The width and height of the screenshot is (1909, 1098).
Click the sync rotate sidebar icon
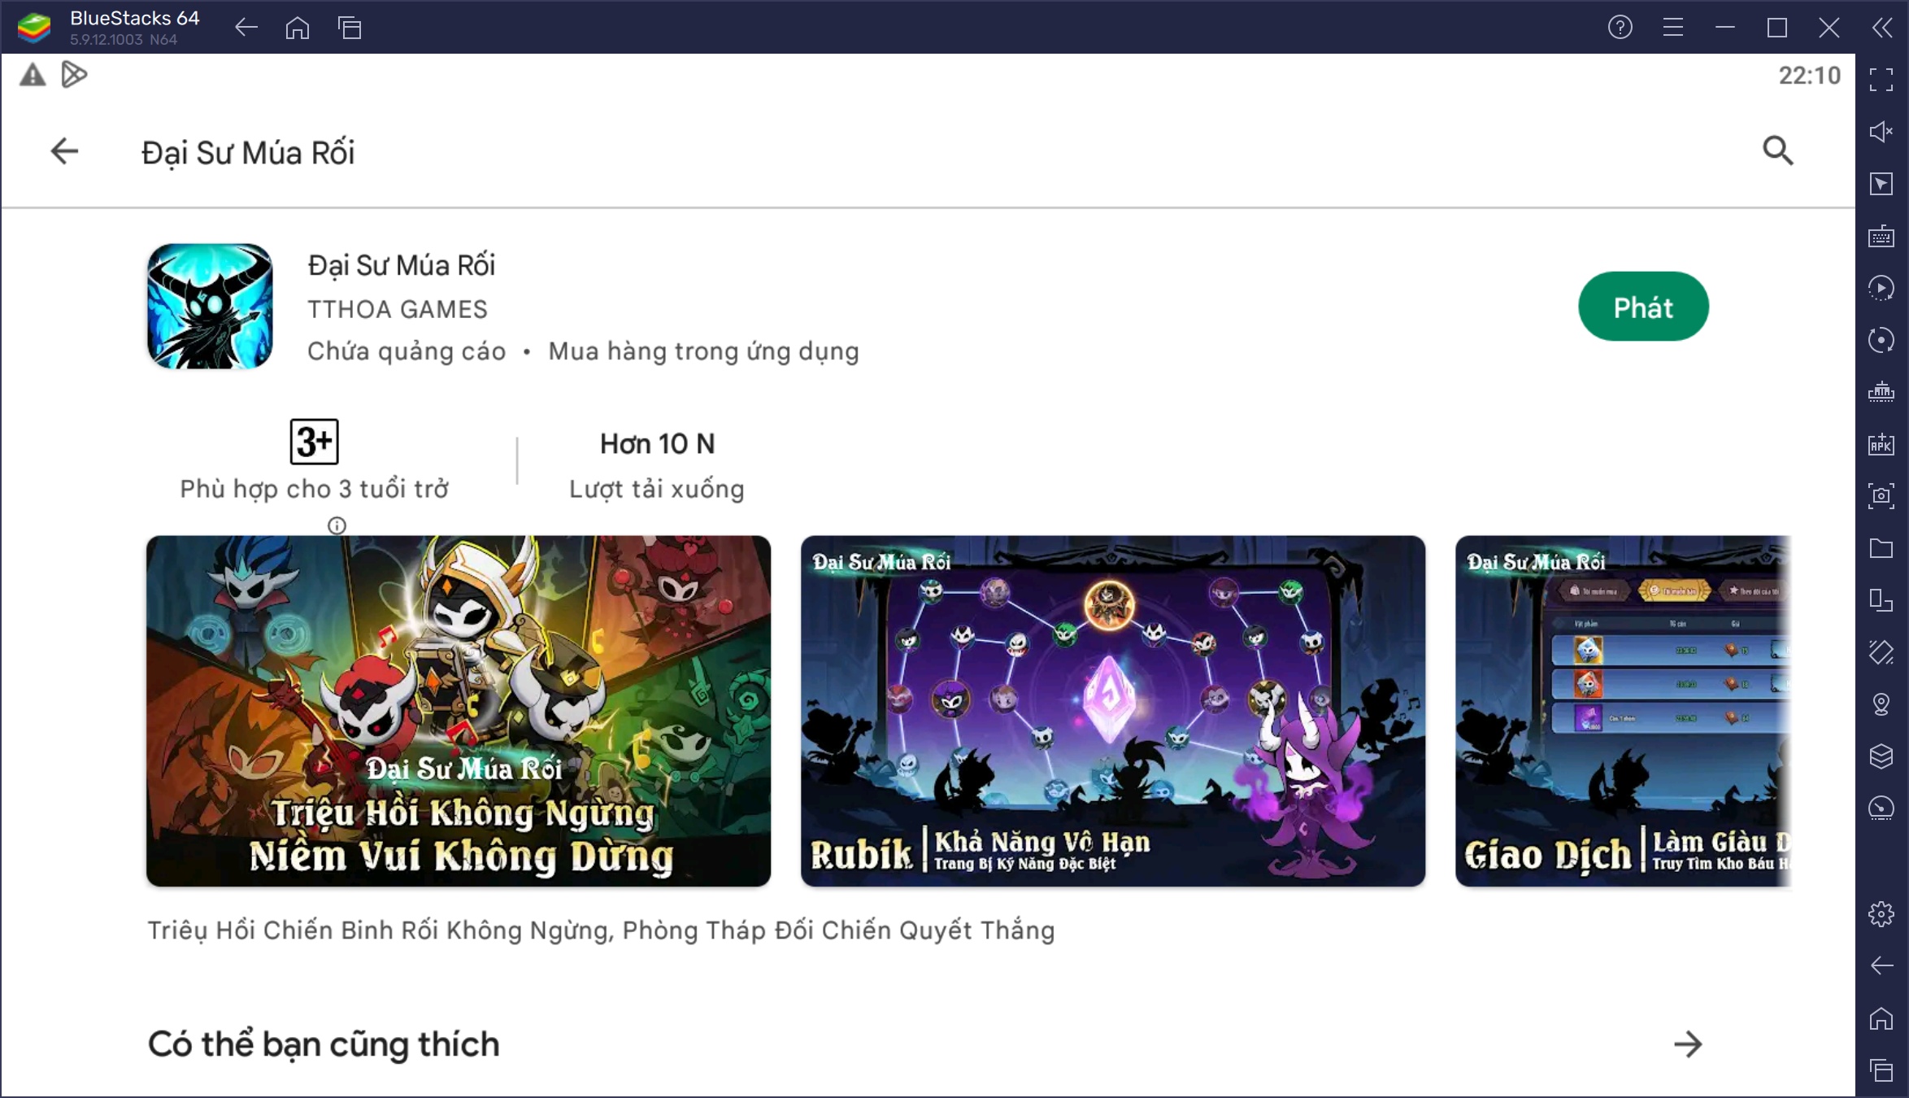pyautogui.click(x=1881, y=340)
